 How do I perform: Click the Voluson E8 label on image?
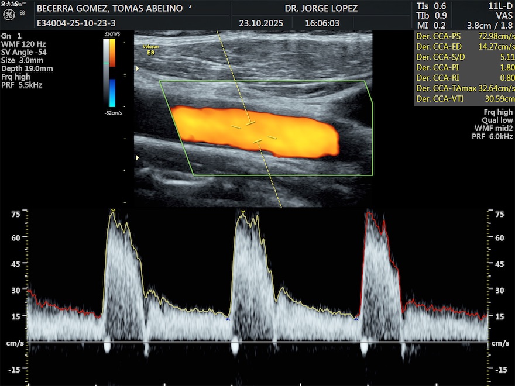[x=151, y=50]
